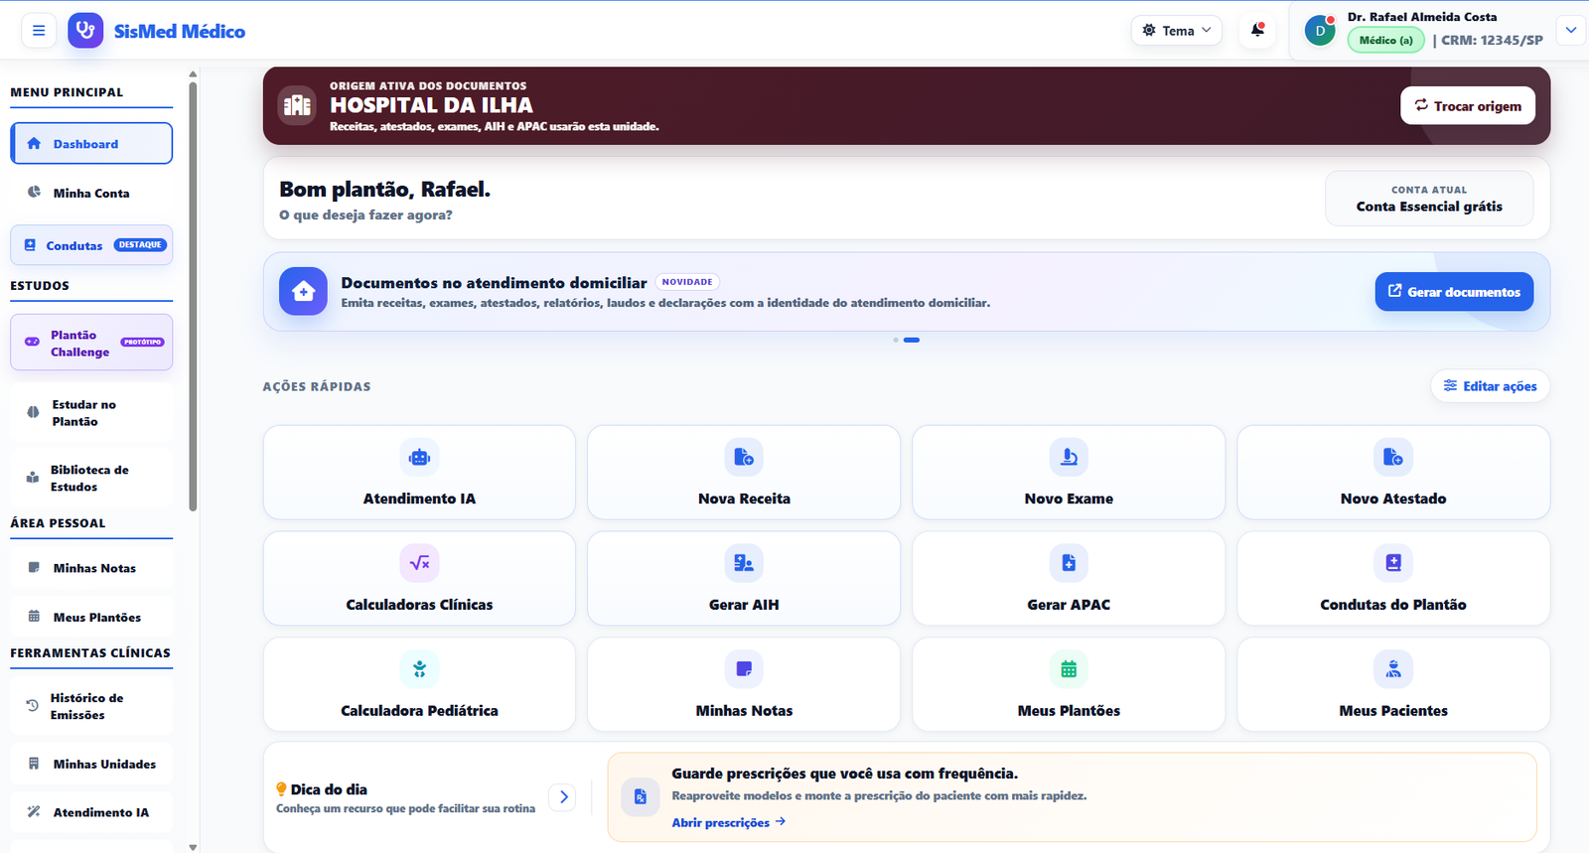Click the file-plus icon above Gerar APAC
This screenshot has height=853, width=1589.
coord(1069,563)
